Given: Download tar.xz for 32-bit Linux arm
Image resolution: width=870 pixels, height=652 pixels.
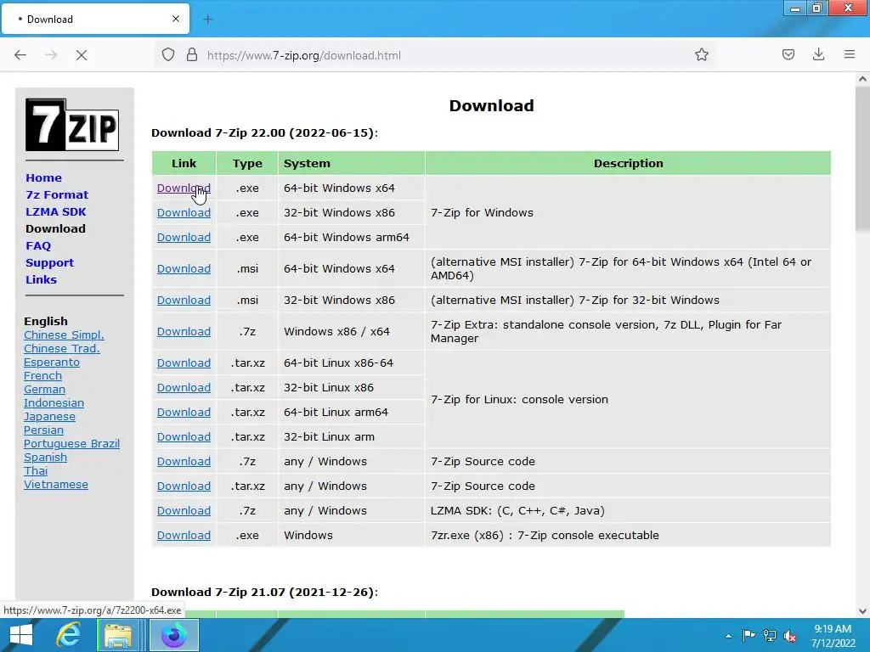Looking at the screenshot, I should [184, 437].
